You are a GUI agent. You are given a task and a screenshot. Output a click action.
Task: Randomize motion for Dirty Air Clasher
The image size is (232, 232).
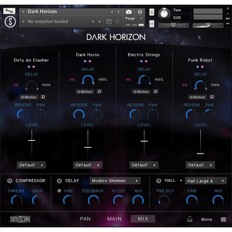[x=43, y=97]
